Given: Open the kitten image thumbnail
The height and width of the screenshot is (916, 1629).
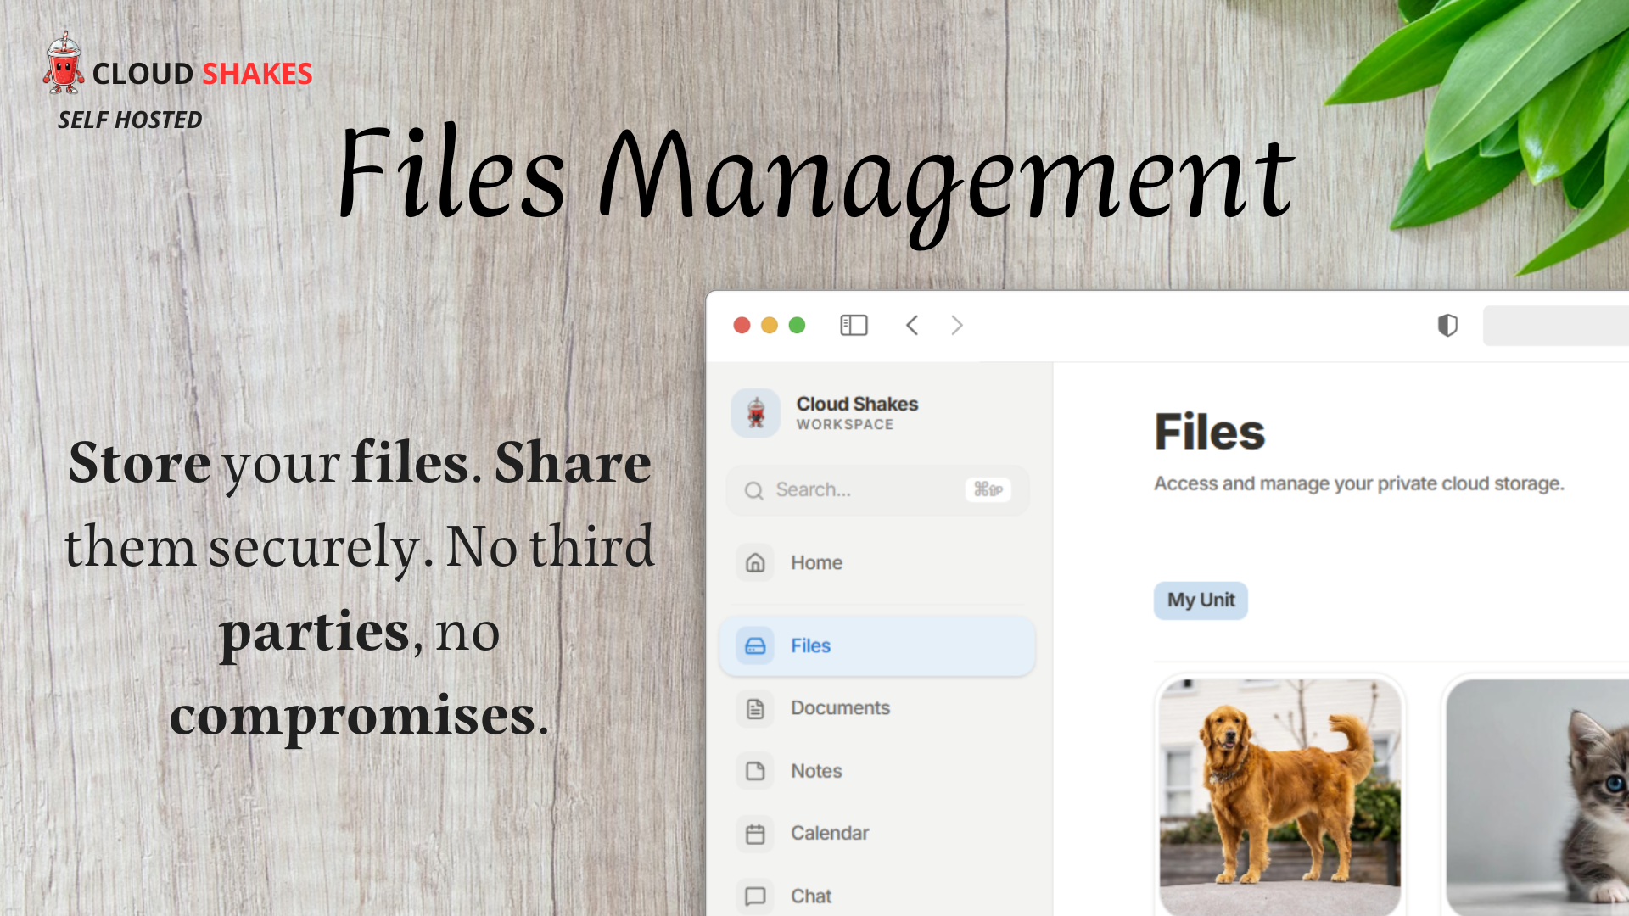Looking at the screenshot, I should coord(1537,796).
